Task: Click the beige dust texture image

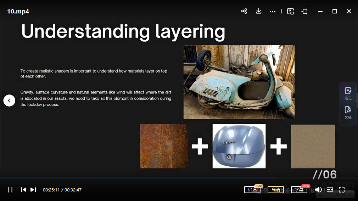Action: pos(313,146)
